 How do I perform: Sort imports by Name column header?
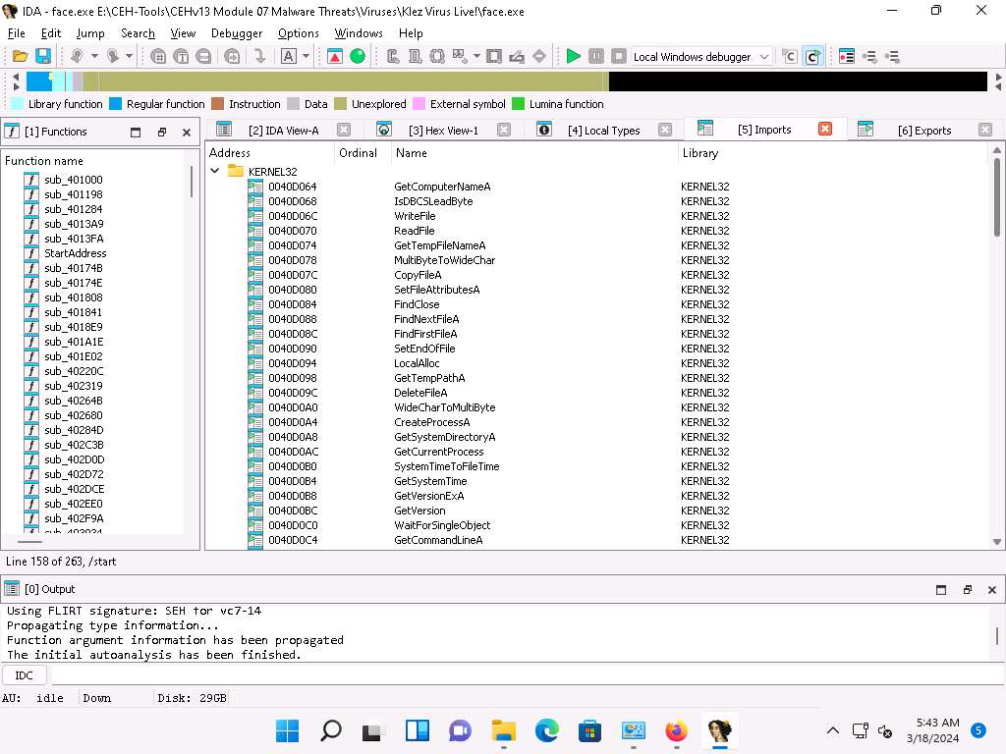pyautogui.click(x=411, y=153)
